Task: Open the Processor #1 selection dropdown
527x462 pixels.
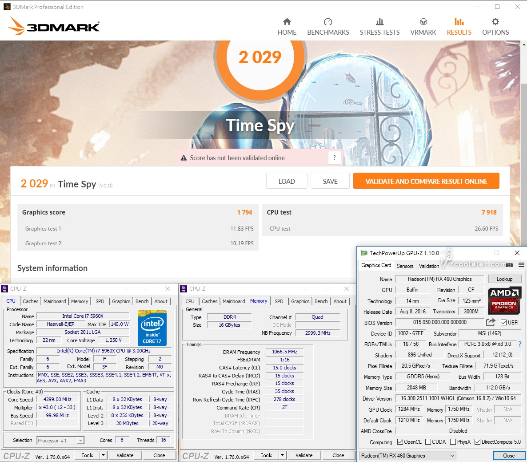Action: click(80, 441)
